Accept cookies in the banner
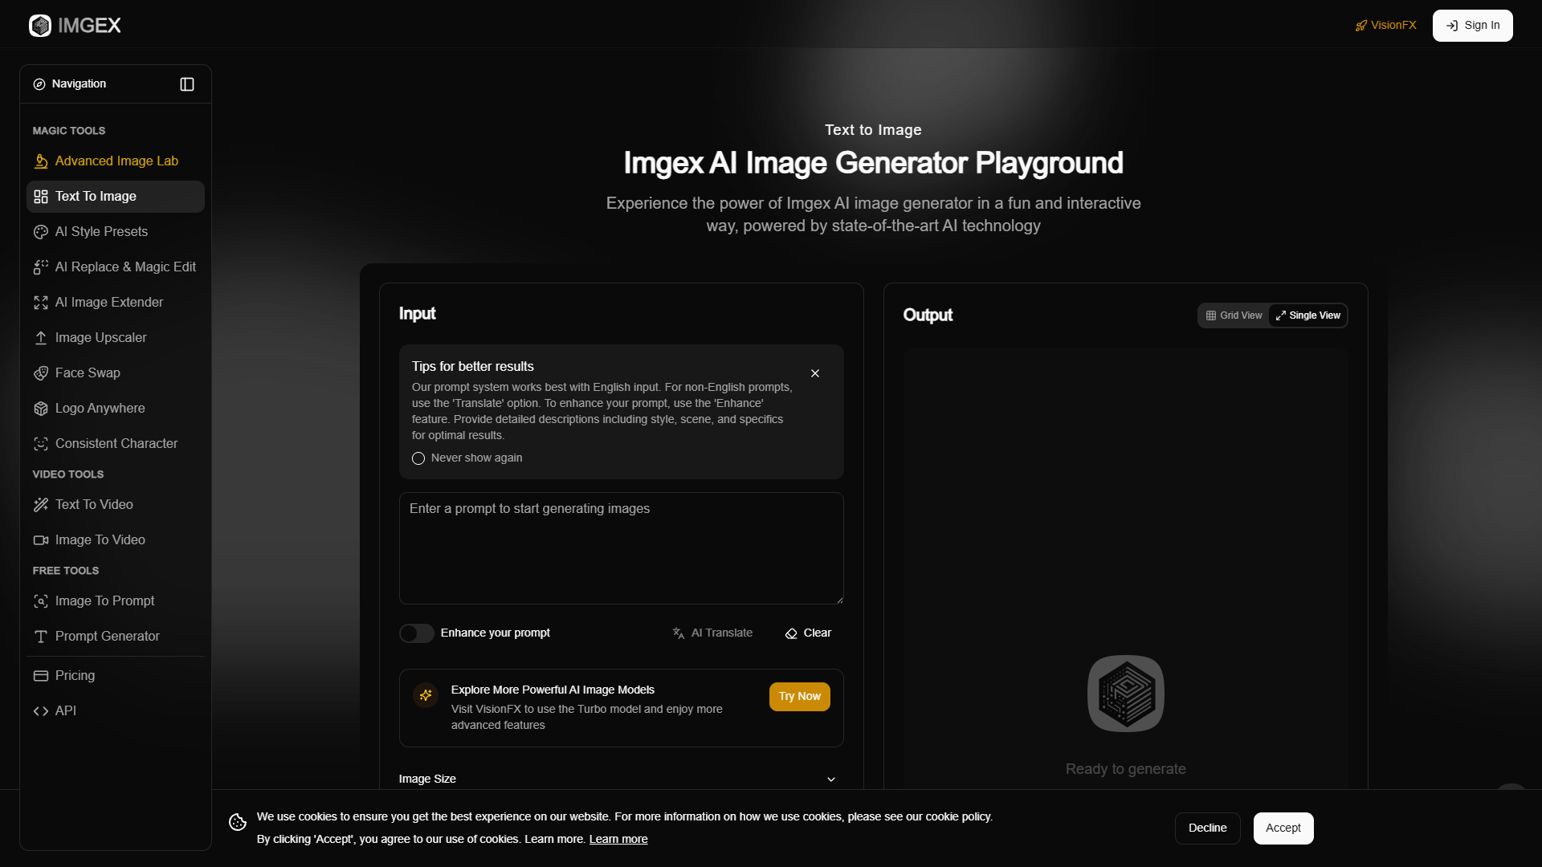Viewport: 1542px width, 867px height. tap(1283, 828)
